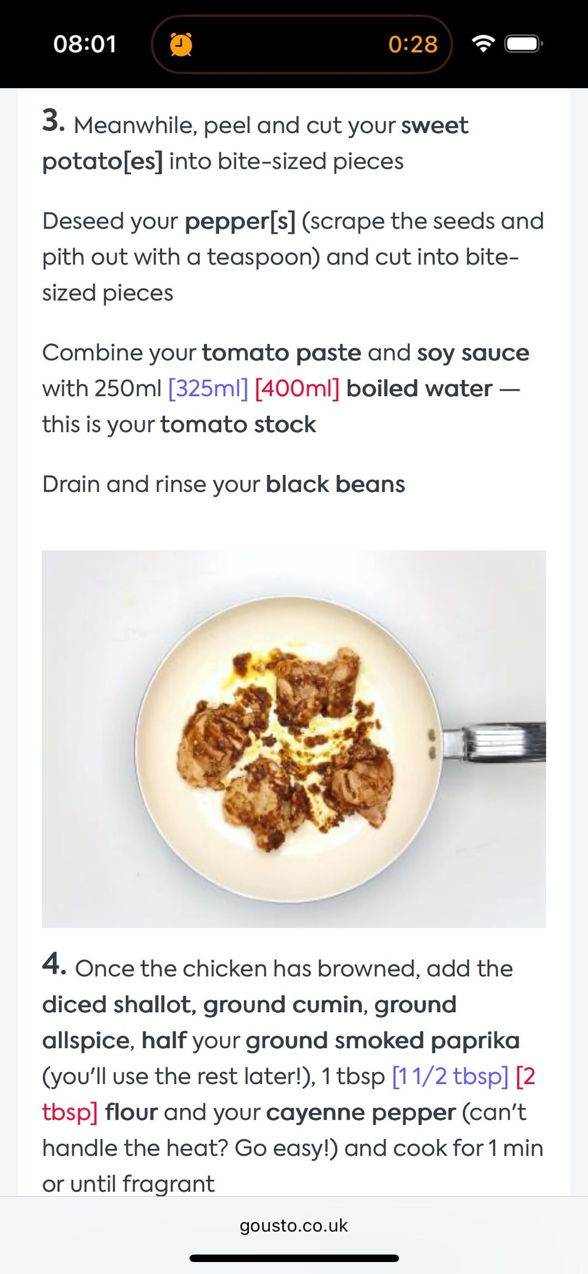Tap the bold 'pepper[s]' ingredient

point(240,221)
